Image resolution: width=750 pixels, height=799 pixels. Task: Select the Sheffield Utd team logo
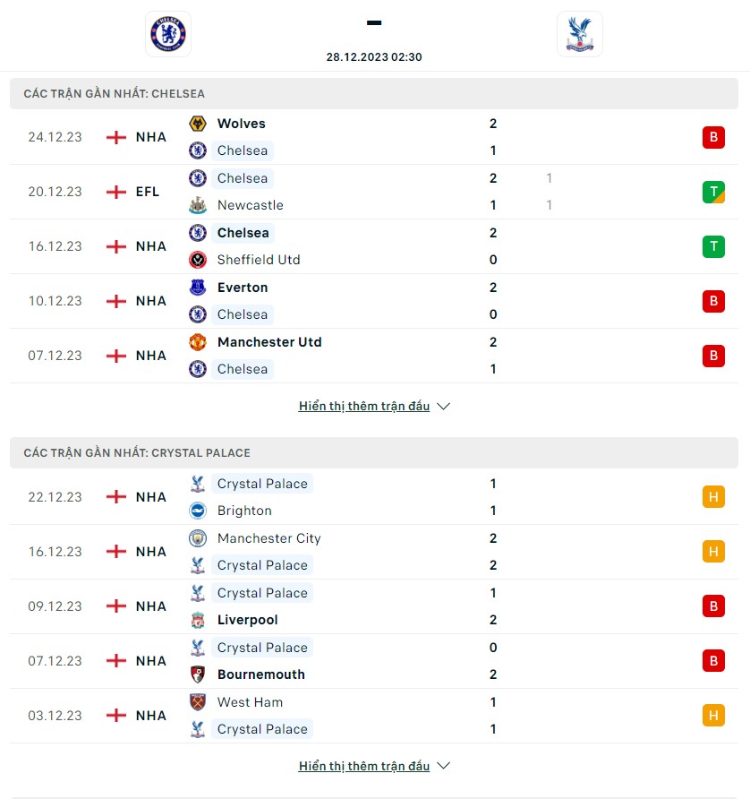[x=198, y=260]
